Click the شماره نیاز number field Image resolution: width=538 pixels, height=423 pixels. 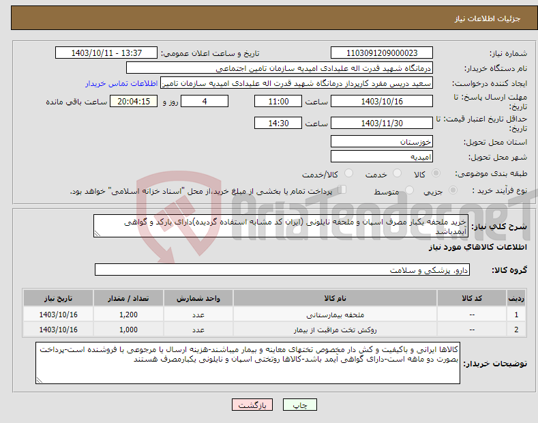click(x=382, y=53)
